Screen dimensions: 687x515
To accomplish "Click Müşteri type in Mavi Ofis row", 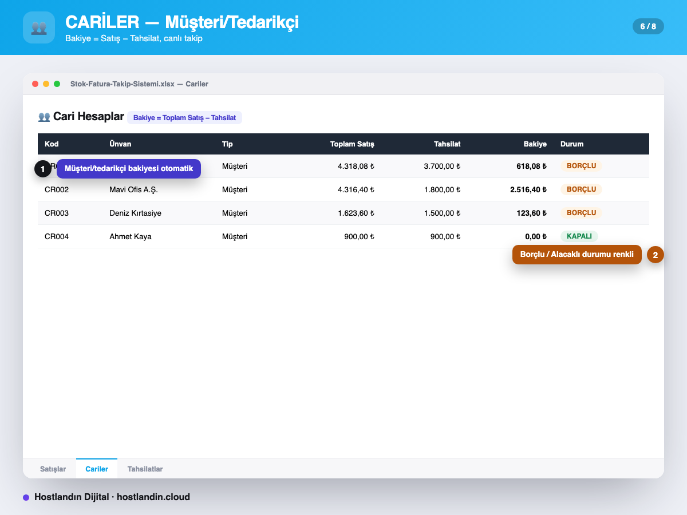I will pyautogui.click(x=235, y=189).
